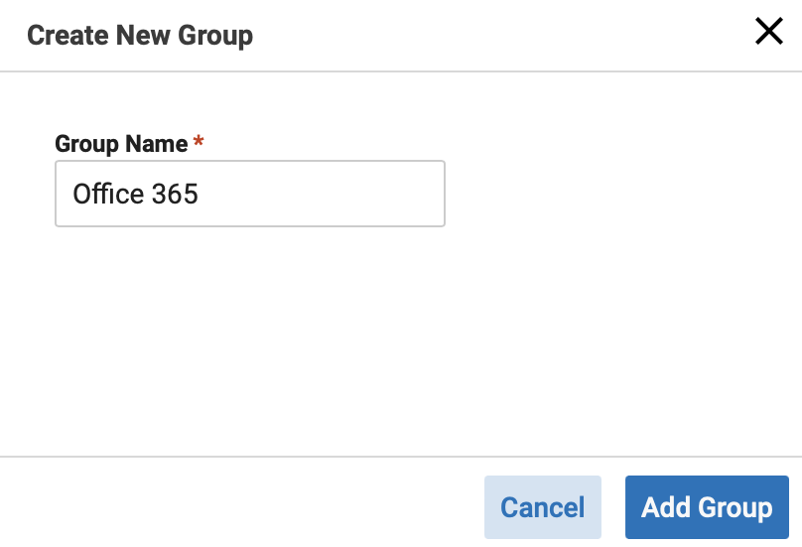Click the Create New Group title text

pos(140,36)
